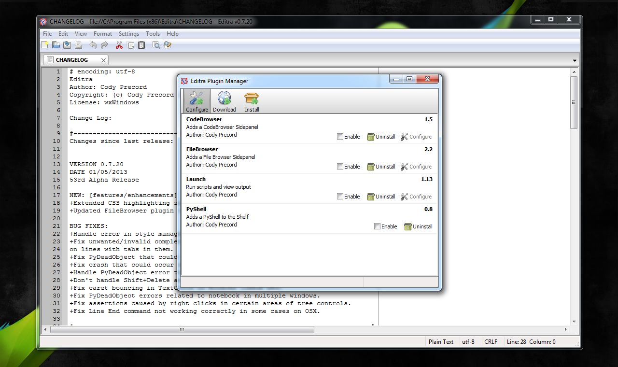This screenshot has width=618, height=367.
Task: Click the Copy toolbar icon
Action: 130,45
